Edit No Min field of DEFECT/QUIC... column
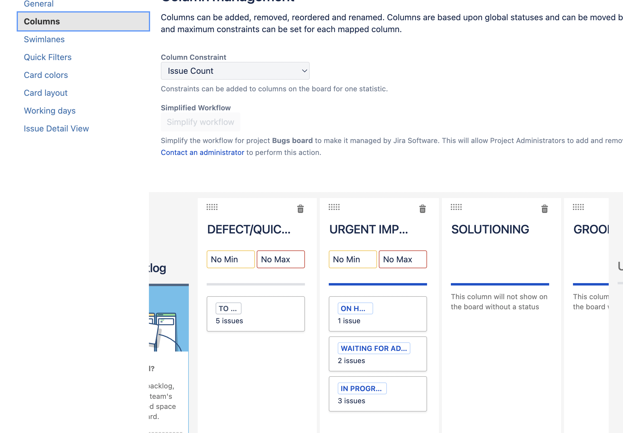This screenshot has height=433, width=623. point(230,259)
